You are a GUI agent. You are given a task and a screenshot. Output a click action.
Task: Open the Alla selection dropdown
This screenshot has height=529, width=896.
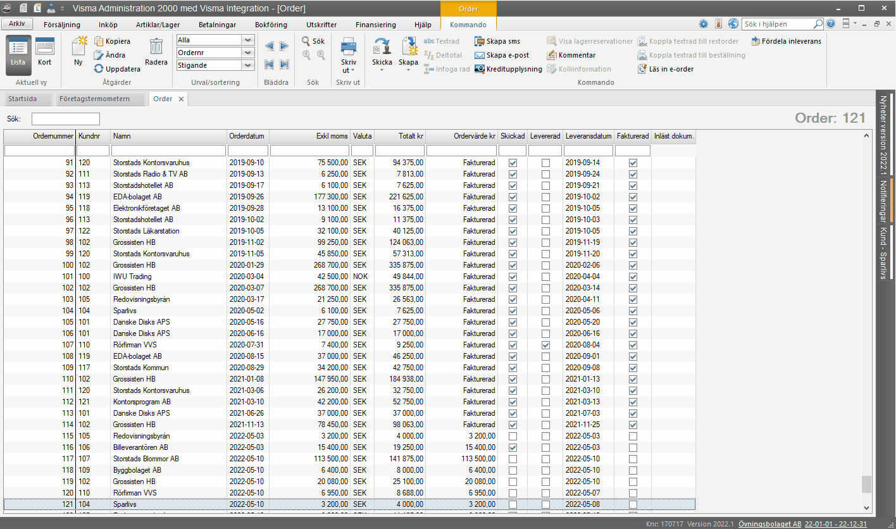point(249,40)
